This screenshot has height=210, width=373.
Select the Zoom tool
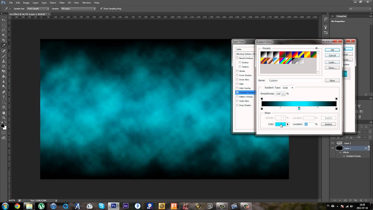[4, 118]
